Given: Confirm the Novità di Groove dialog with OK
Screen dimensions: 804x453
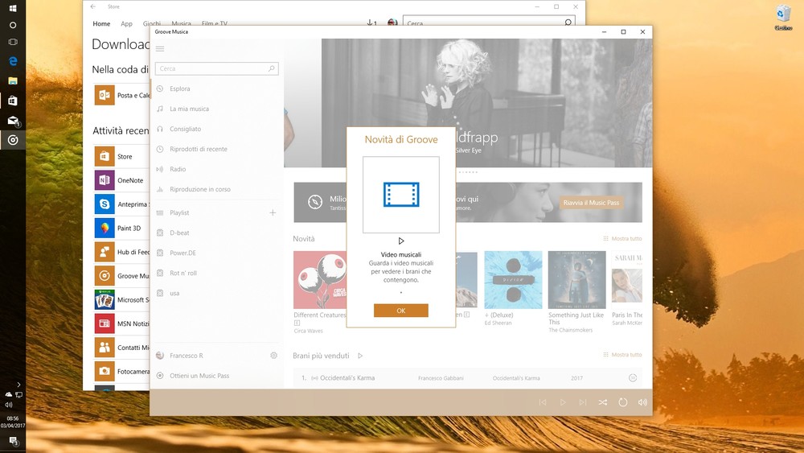Looking at the screenshot, I should (401, 311).
